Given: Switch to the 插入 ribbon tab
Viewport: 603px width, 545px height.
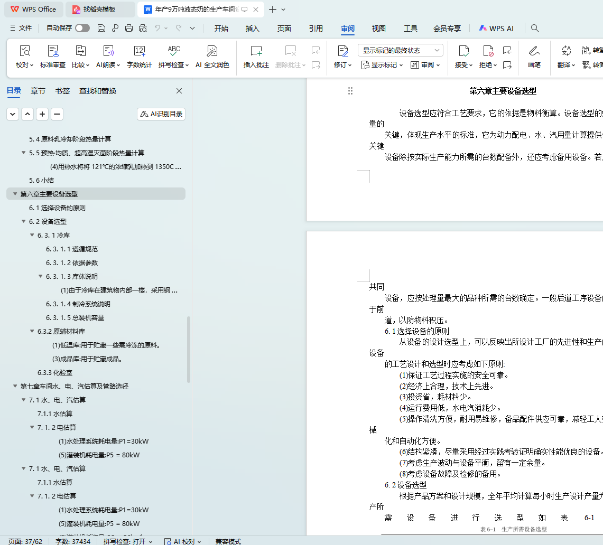Looking at the screenshot, I should pyautogui.click(x=253, y=29).
